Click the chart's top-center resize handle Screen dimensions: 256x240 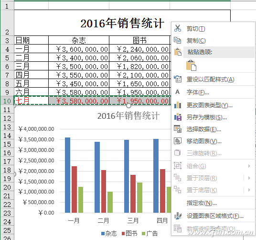pos(128,106)
